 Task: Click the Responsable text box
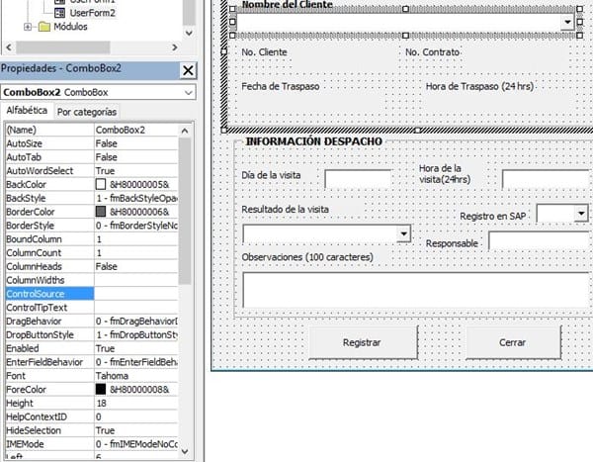pos(541,240)
